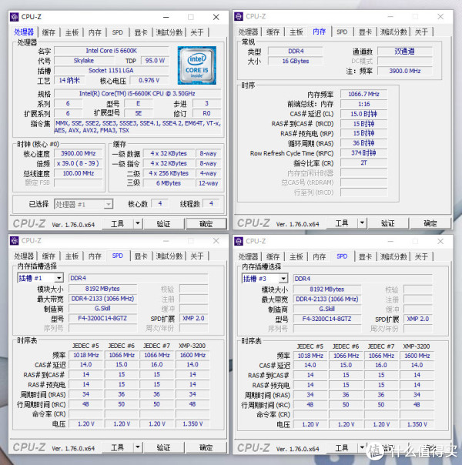462x465 pixels.
Task: Open 主板 tab in processor window
Action: [72, 32]
